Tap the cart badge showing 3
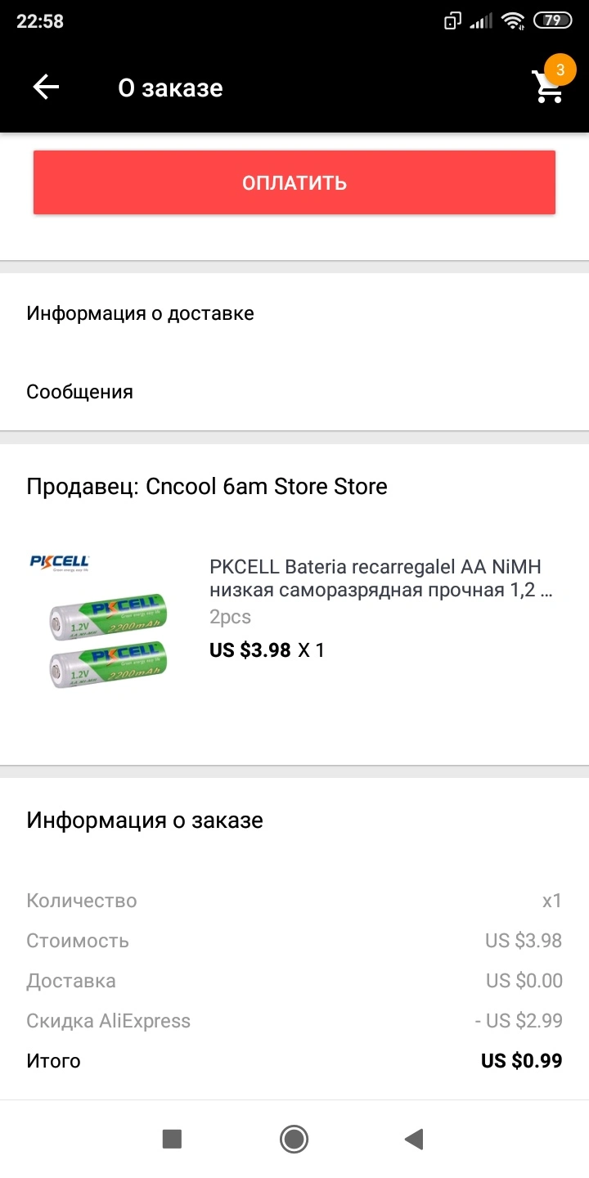Viewport: 589px width, 1178px height. (x=560, y=70)
